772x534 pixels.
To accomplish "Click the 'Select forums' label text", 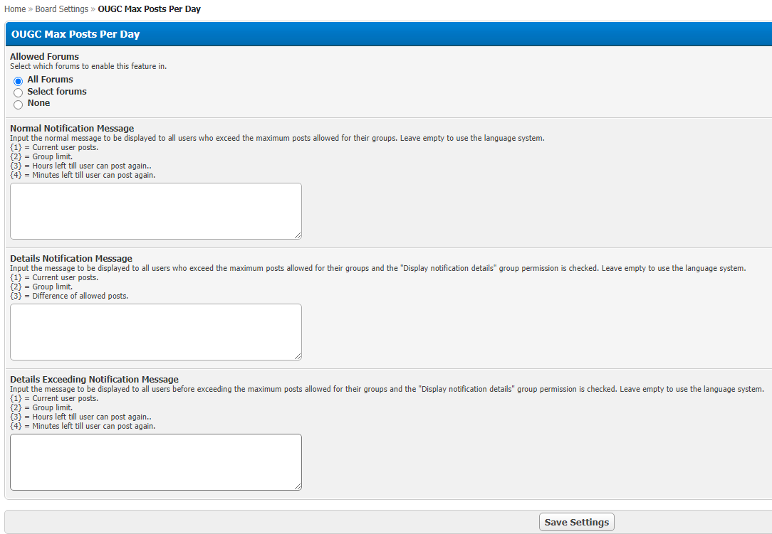I will [57, 92].
